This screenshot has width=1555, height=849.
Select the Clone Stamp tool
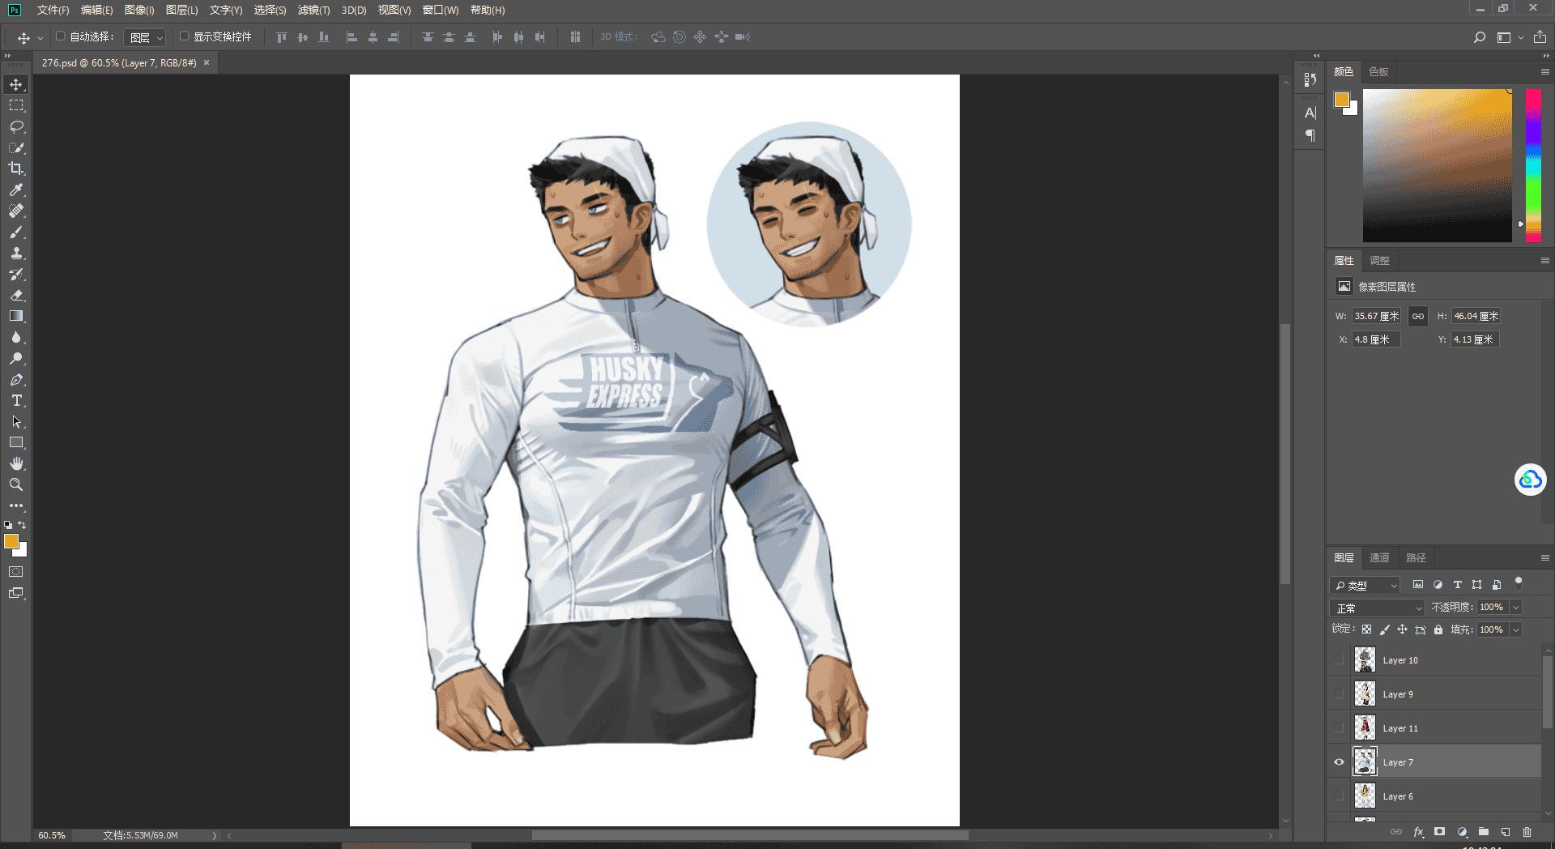coord(16,253)
